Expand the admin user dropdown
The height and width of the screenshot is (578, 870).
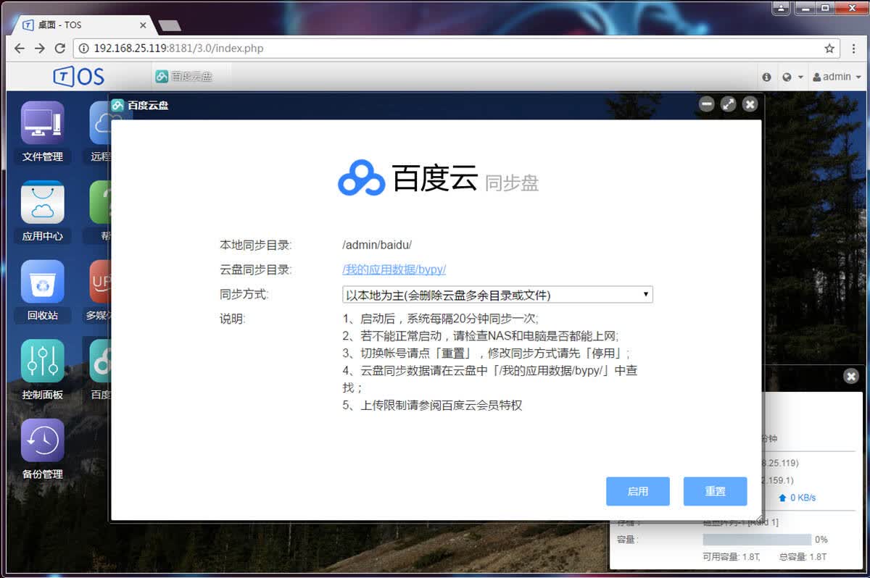[837, 77]
